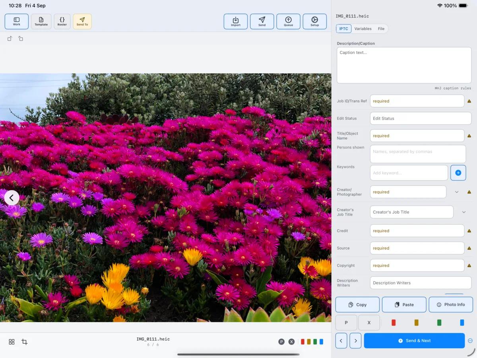Focus the Edit Status field
This screenshot has height=358, width=477.
point(421,118)
